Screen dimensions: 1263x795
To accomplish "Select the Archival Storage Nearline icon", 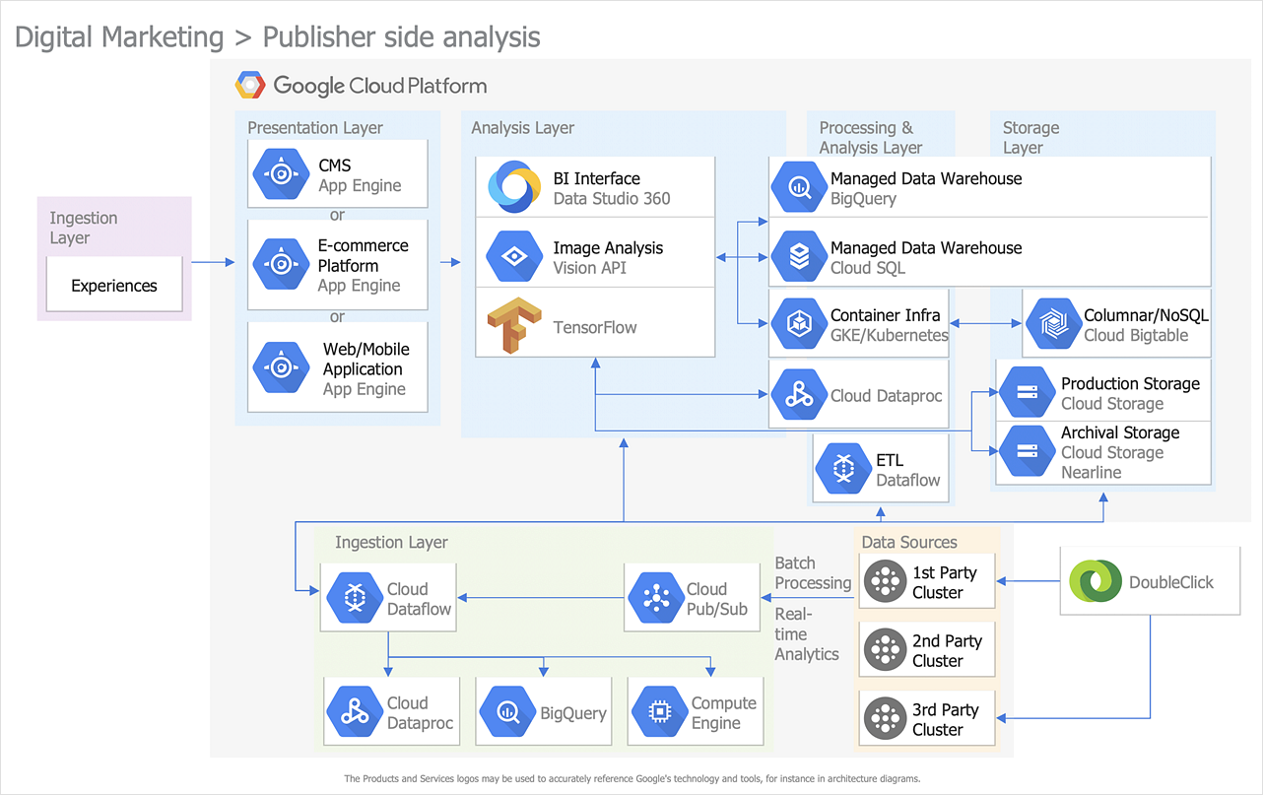I will [x=1028, y=451].
